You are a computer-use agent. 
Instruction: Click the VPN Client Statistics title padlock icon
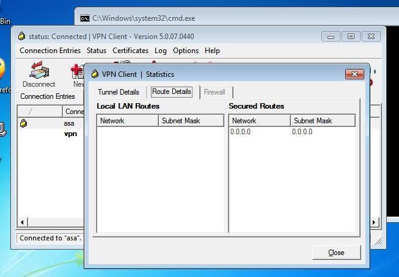tap(95, 74)
